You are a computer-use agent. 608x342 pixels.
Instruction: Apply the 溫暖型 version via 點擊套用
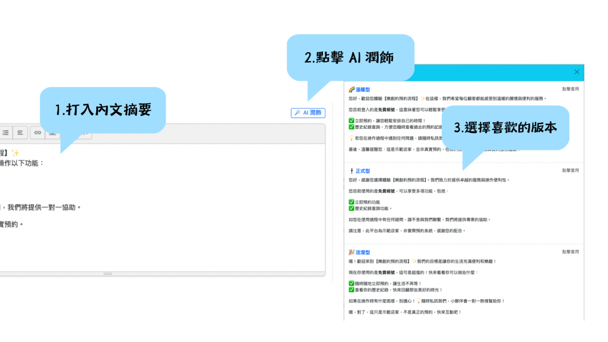tap(571, 88)
